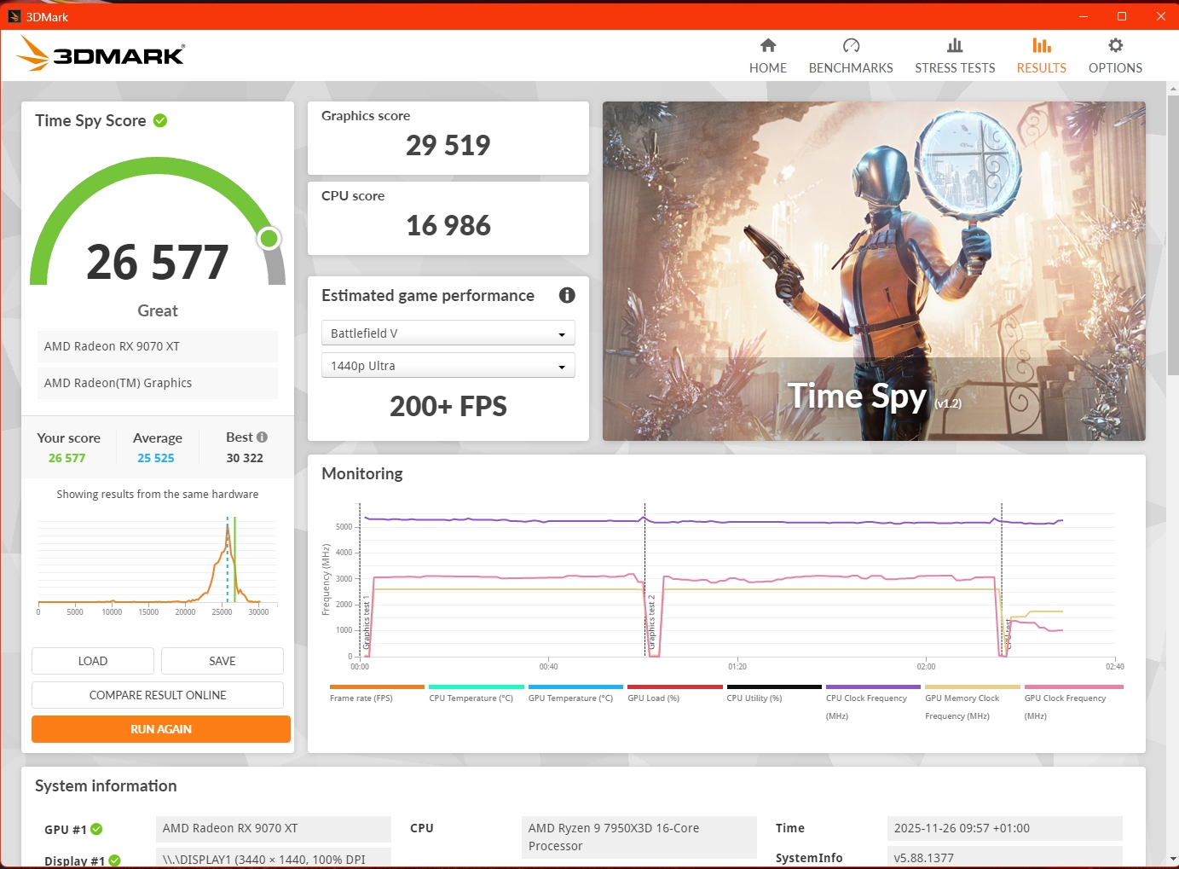Click the 200+ FPS estimate

[448, 406]
